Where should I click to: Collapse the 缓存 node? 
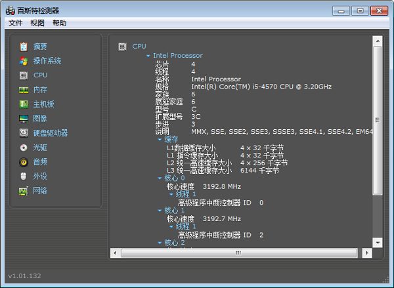click(x=160, y=139)
